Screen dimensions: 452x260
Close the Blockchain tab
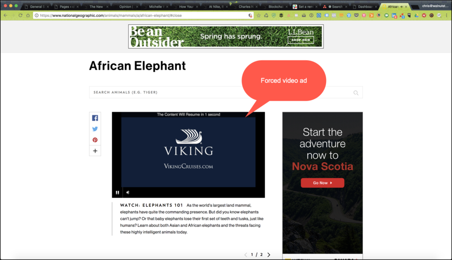pos(286,7)
